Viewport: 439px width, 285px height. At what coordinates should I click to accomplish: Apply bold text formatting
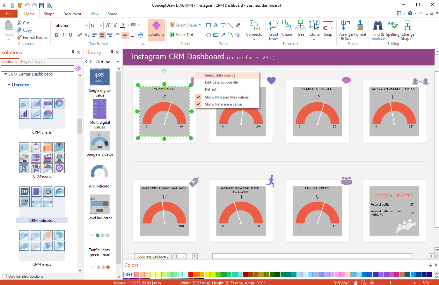click(56, 35)
